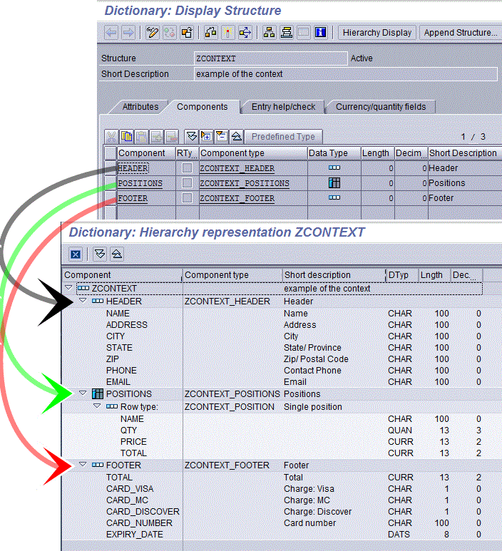Collapse the POSITIONS node in hierarchy
The width and height of the screenshot is (502, 551).
pyautogui.click(x=83, y=393)
